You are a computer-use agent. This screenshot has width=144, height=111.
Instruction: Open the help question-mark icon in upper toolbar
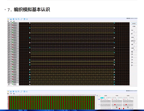point(24,19)
